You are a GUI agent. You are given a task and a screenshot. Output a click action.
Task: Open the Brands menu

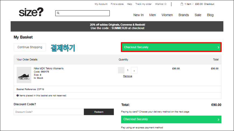184,15
